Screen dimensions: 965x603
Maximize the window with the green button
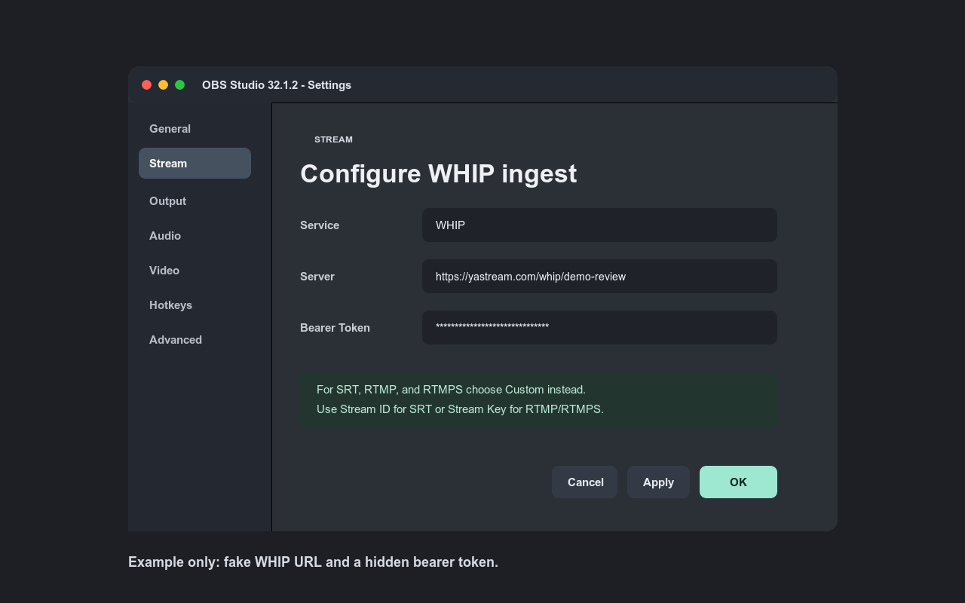[179, 85]
